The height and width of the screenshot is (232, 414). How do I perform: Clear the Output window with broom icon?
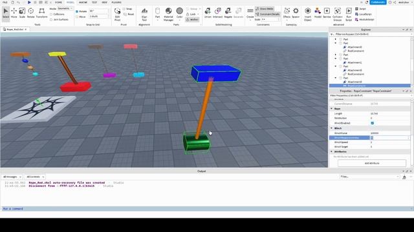[404, 177]
